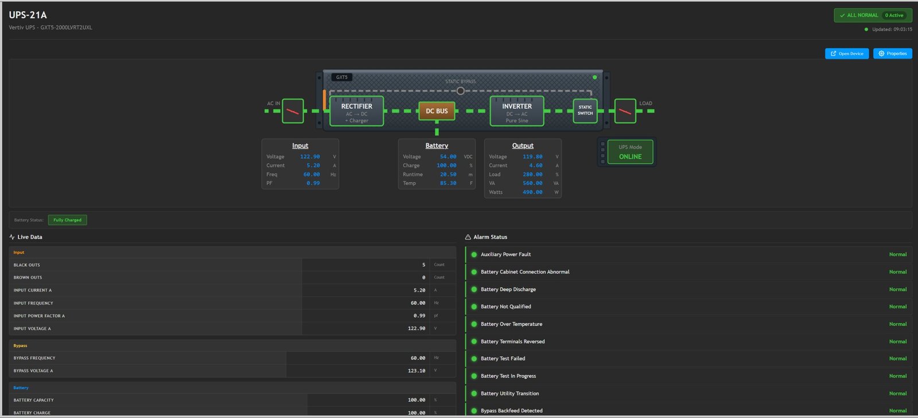Click the Battery Utility Transition status dot

click(474, 394)
